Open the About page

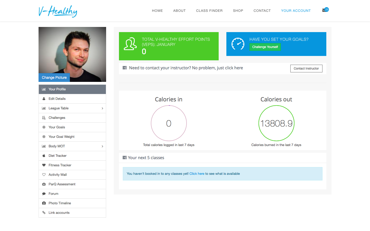pyautogui.click(x=179, y=11)
